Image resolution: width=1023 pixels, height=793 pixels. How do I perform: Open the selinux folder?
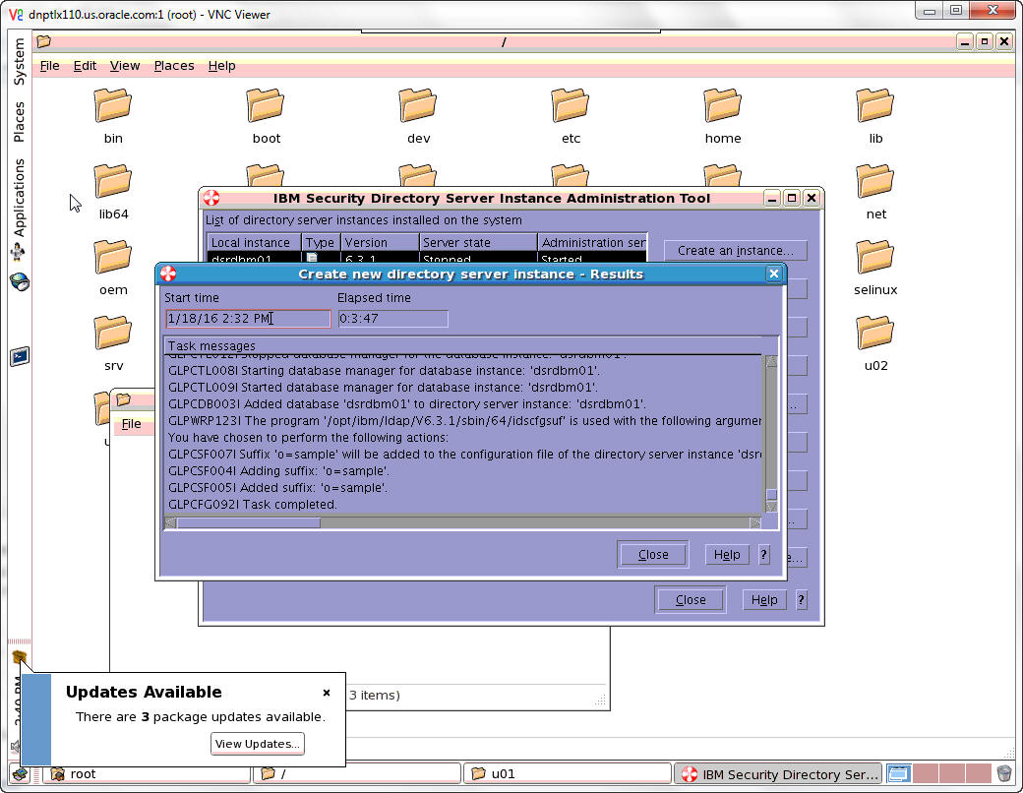click(874, 258)
